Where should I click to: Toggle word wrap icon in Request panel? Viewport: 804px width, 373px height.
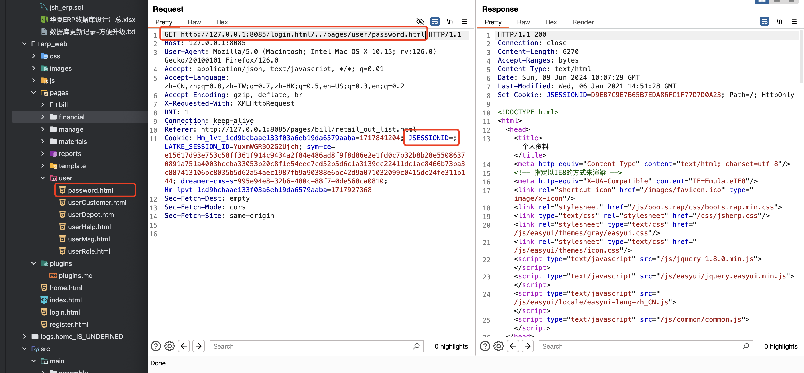click(x=435, y=22)
